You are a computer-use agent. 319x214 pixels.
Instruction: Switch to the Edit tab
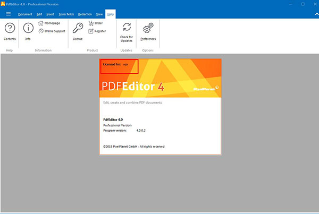pyautogui.click(x=39, y=14)
